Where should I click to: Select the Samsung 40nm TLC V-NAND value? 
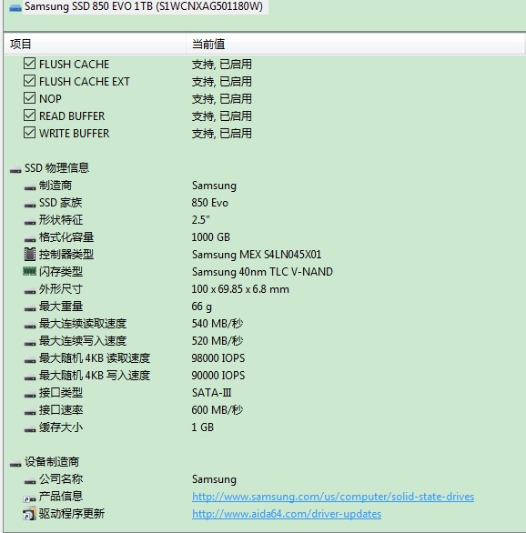pos(262,272)
